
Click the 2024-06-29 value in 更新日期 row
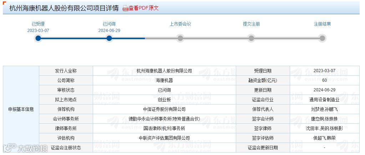click(x=324, y=90)
